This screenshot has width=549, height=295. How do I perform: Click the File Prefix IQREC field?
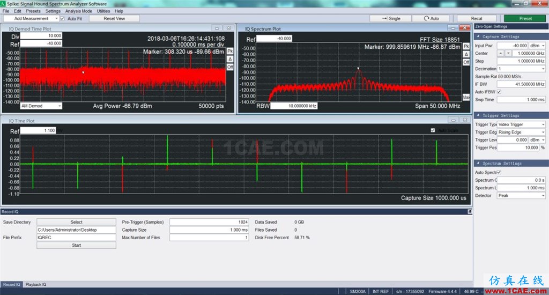(x=76, y=238)
